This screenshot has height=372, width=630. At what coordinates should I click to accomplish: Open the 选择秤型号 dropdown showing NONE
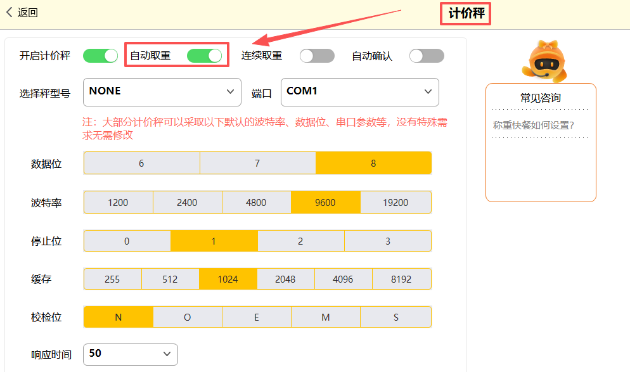tap(162, 92)
